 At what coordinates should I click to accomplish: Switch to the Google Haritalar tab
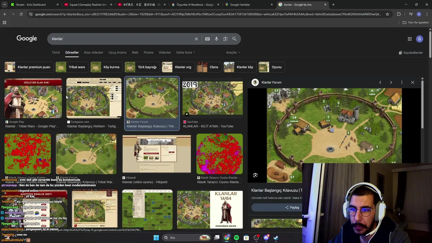pos(249,5)
